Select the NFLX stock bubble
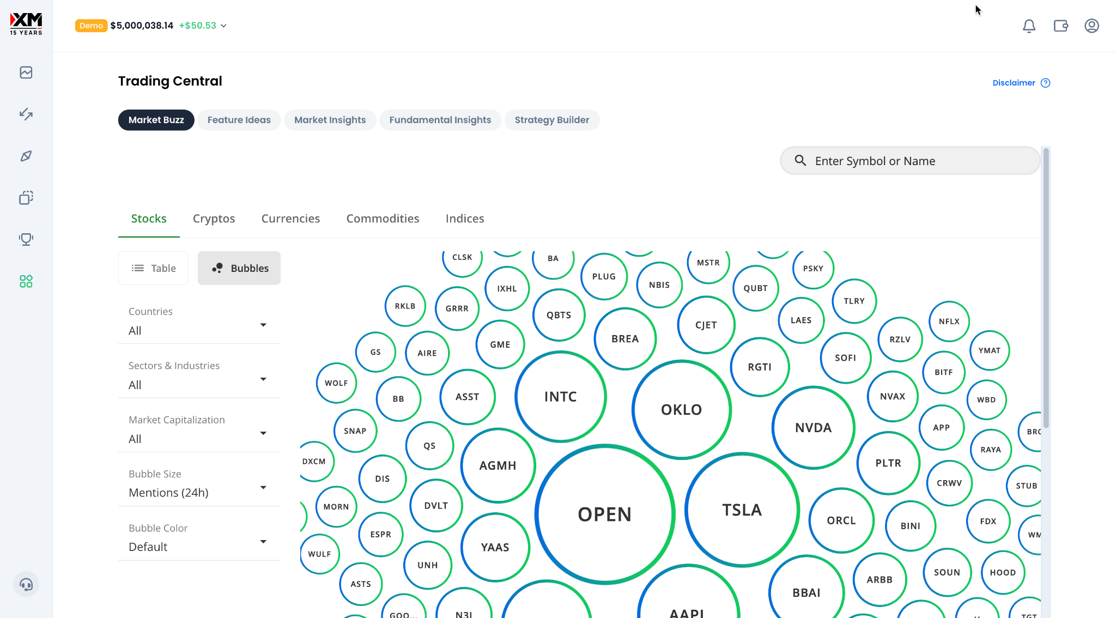The width and height of the screenshot is (1116, 618). [x=949, y=322]
